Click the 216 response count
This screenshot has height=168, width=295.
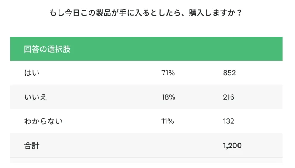point(229,97)
